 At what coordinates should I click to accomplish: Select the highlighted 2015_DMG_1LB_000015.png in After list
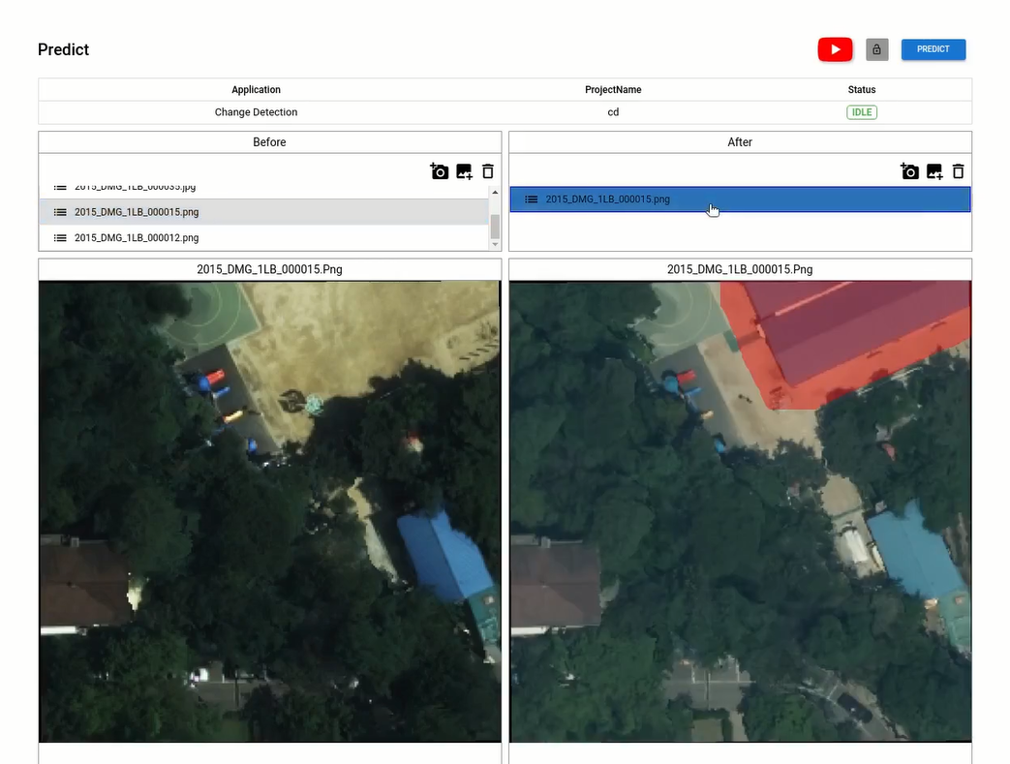pos(607,199)
